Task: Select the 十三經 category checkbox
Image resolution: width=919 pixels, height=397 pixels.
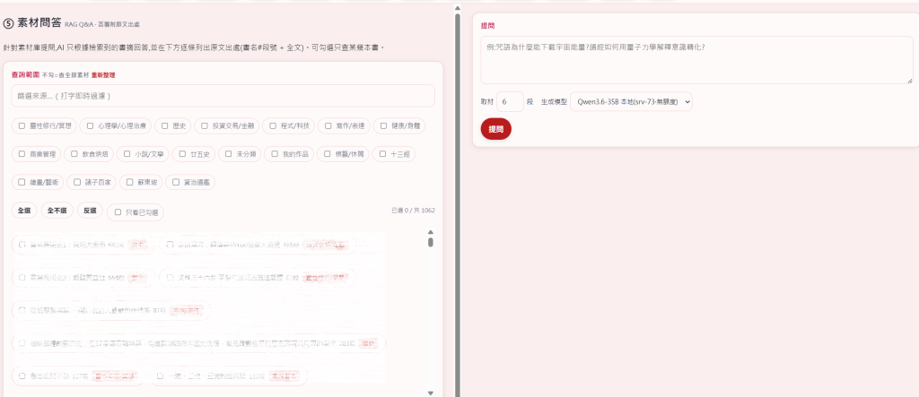Action: [382, 154]
